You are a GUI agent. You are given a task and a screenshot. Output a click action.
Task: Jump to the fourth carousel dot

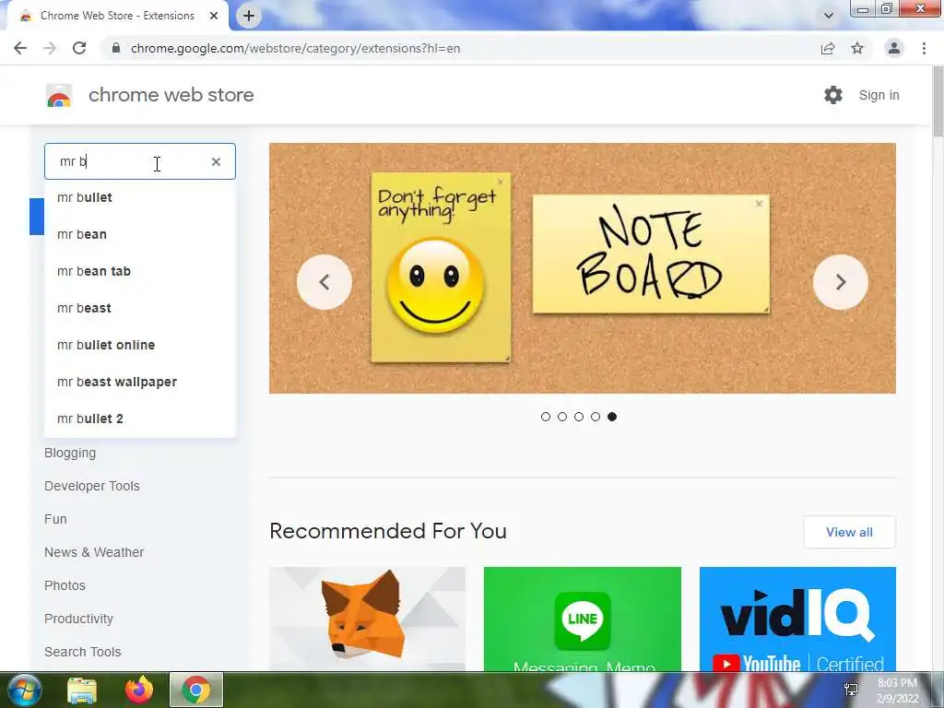point(596,417)
